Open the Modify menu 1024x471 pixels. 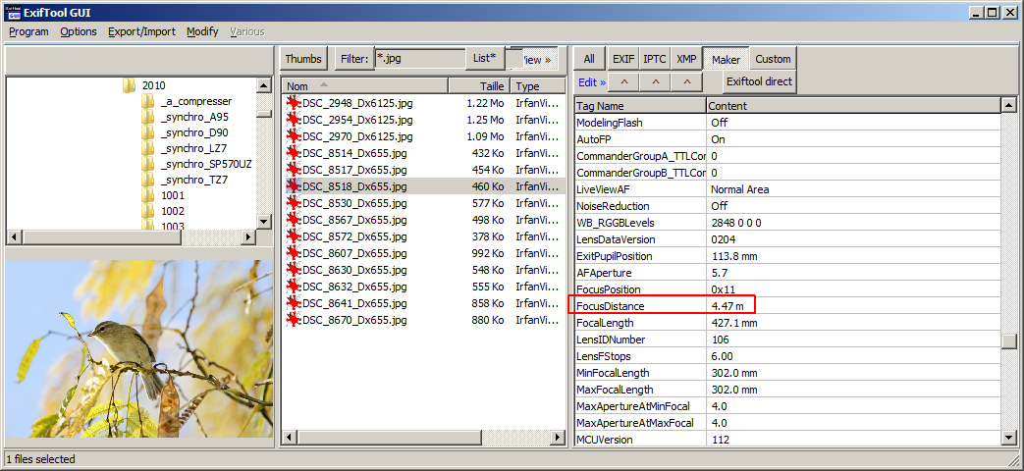pos(202,31)
